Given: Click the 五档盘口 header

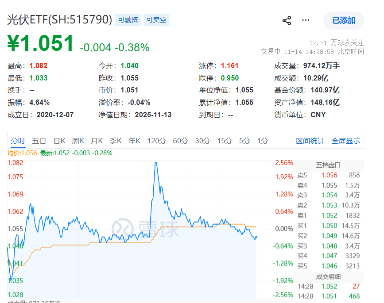Looking at the screenshot, I should pyautogui.click(x=328, y=165).
